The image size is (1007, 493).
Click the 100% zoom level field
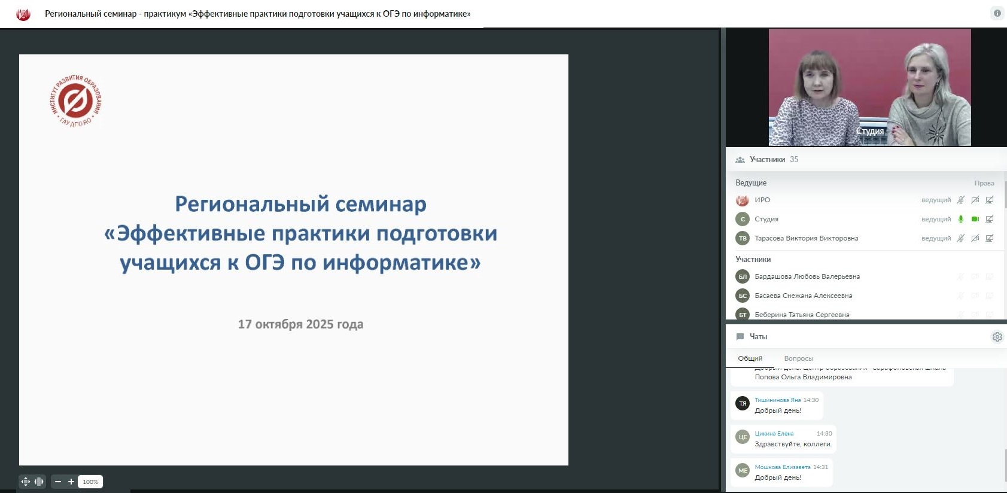[x=91, y=482]
